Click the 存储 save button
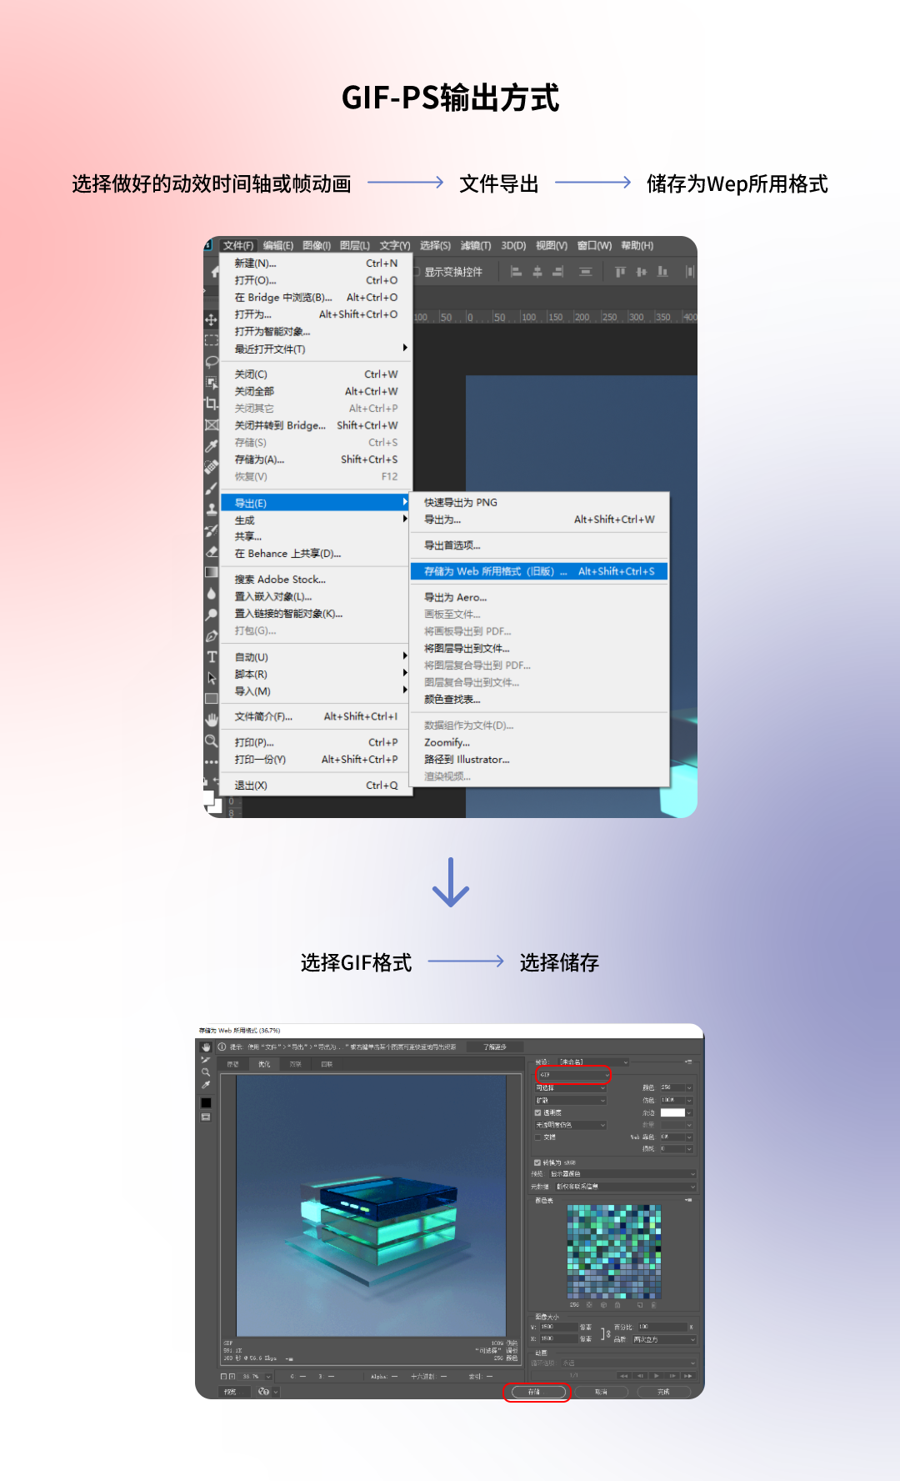 535,1392
